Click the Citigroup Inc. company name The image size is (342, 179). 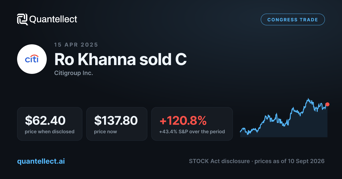pyautogui.click(x=74, y=73)
